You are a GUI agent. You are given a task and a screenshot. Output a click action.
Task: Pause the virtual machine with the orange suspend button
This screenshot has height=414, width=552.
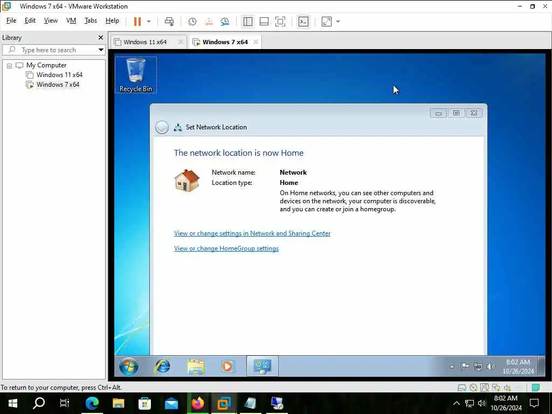[x=137, y=22]
